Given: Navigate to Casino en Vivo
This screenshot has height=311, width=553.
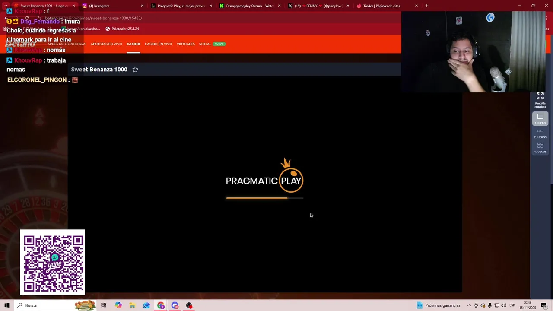Looking at the screenshot, I should pyautogui.click(x=158, y=44).
